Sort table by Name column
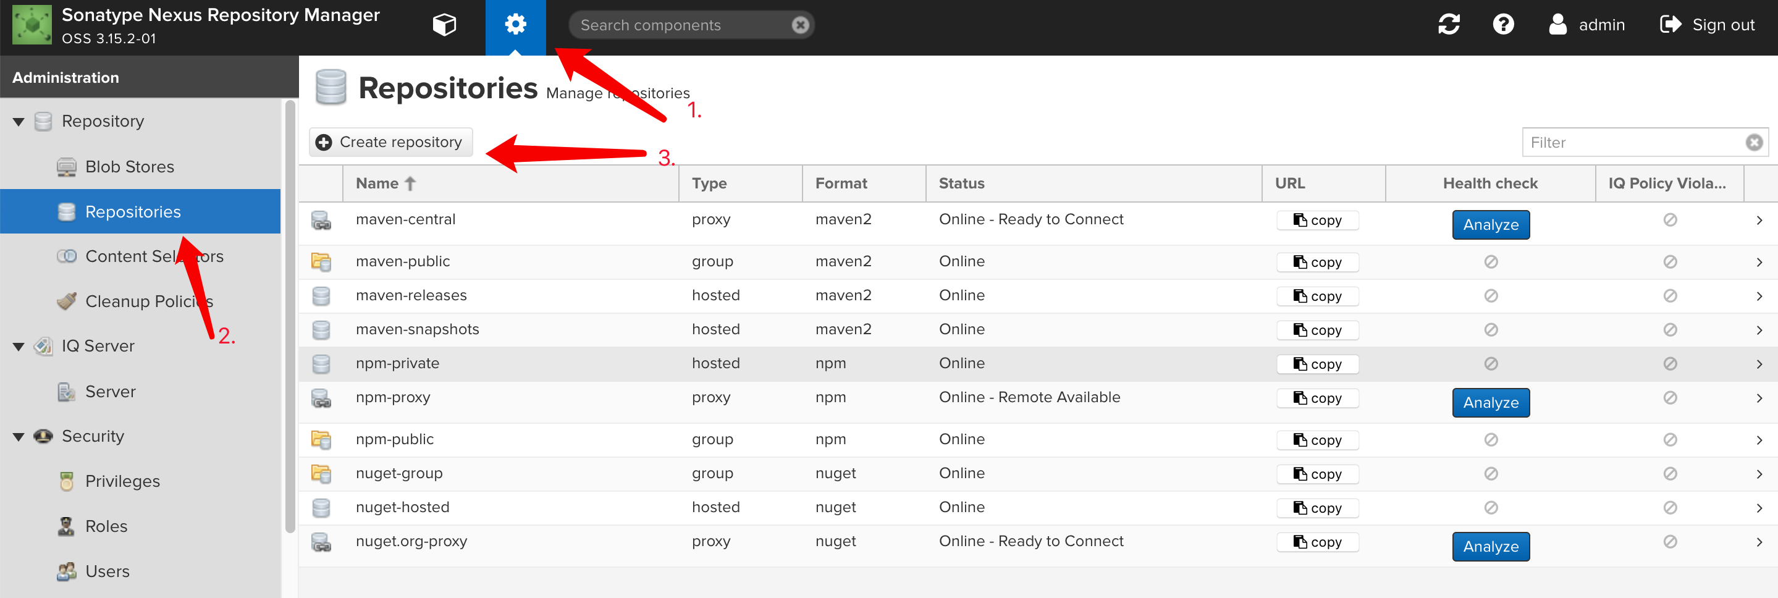Viewport: 1778px width, 598px height. (511, 183)
